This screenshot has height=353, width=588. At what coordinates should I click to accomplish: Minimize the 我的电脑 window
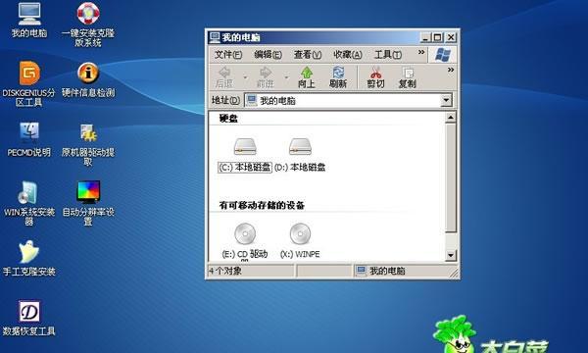(425, 37)
